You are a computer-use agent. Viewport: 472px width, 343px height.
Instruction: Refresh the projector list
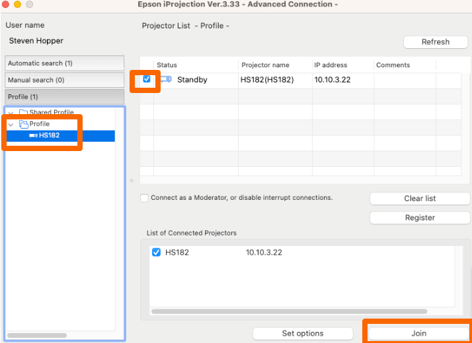click(x=435, y=42)
